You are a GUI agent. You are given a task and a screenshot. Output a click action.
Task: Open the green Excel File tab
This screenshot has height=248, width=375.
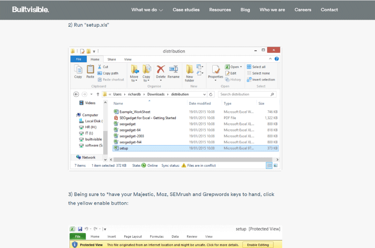pyautogui.click(x=78, y=237)
